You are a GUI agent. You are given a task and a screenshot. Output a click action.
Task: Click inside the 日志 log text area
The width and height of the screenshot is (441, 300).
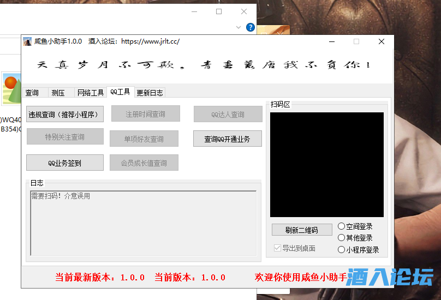pos(143,224)
